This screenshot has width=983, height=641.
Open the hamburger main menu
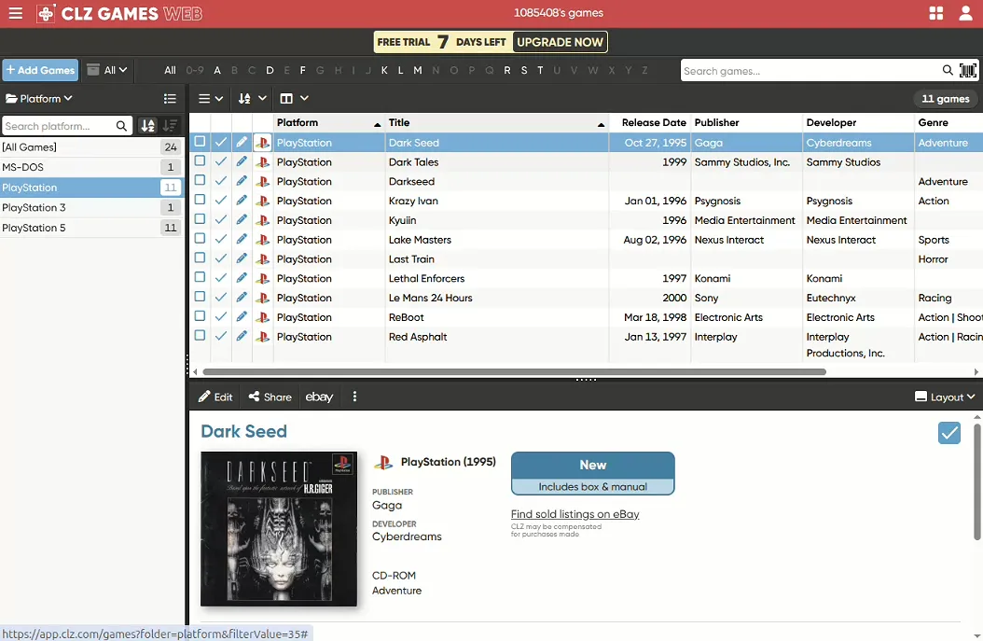pyautogui.click(x=16, y=13)
